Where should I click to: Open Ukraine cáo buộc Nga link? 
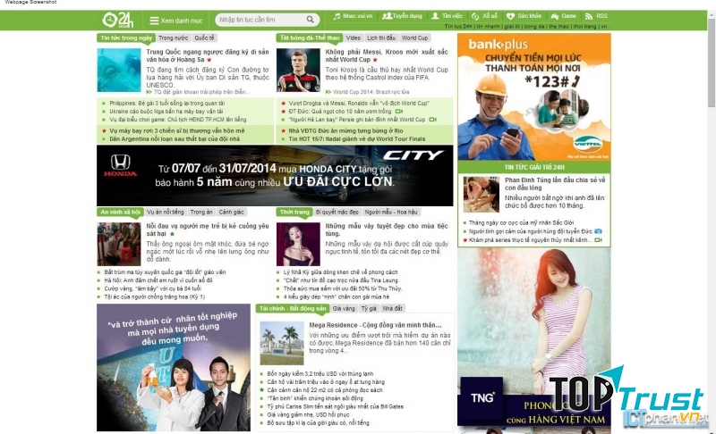tap(166, 112)
